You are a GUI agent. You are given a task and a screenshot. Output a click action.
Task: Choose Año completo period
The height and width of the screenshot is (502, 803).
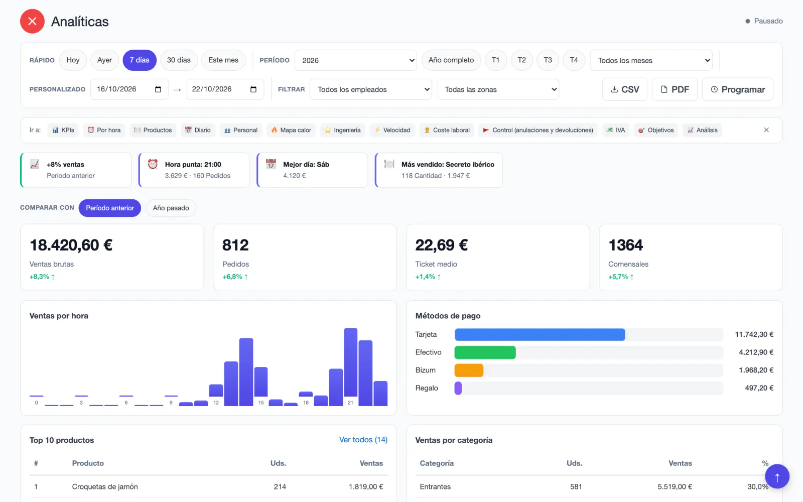pyautogui.click(x=451, y=60)
